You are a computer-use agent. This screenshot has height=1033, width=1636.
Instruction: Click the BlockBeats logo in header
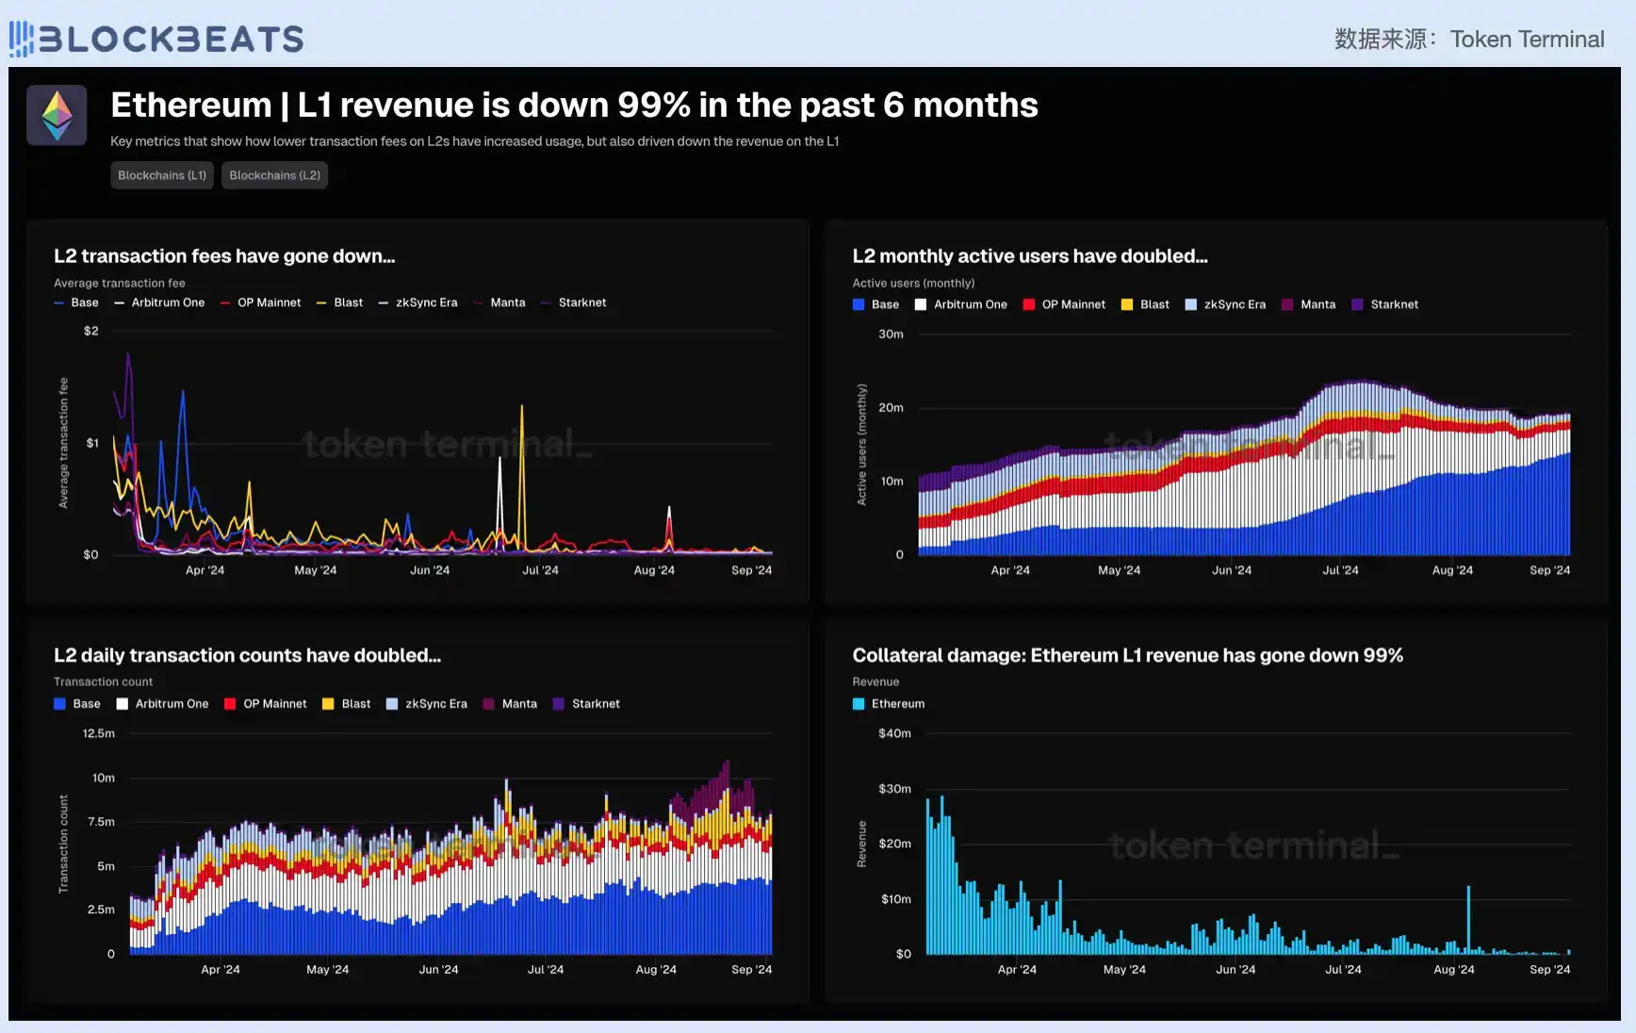(156, 39)
